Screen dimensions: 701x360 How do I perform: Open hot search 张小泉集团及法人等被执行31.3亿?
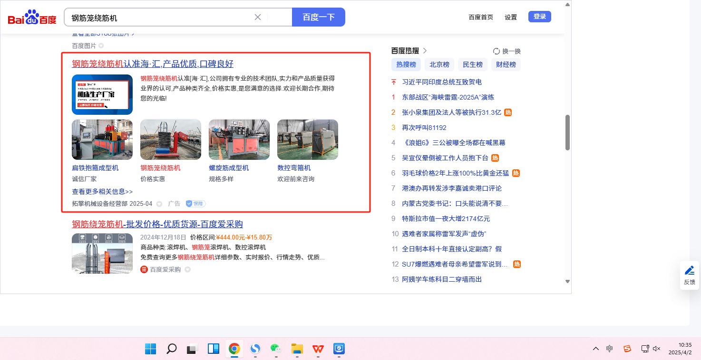452,112
